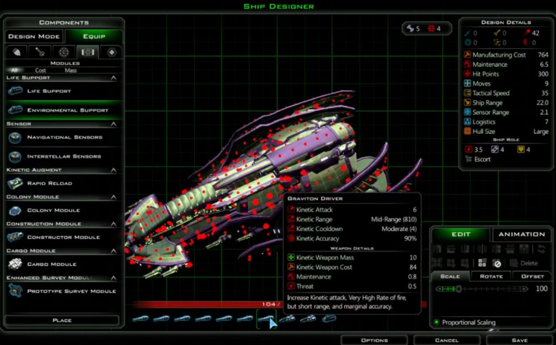Open the engine components category icon
556x345 pixels.
64,52
